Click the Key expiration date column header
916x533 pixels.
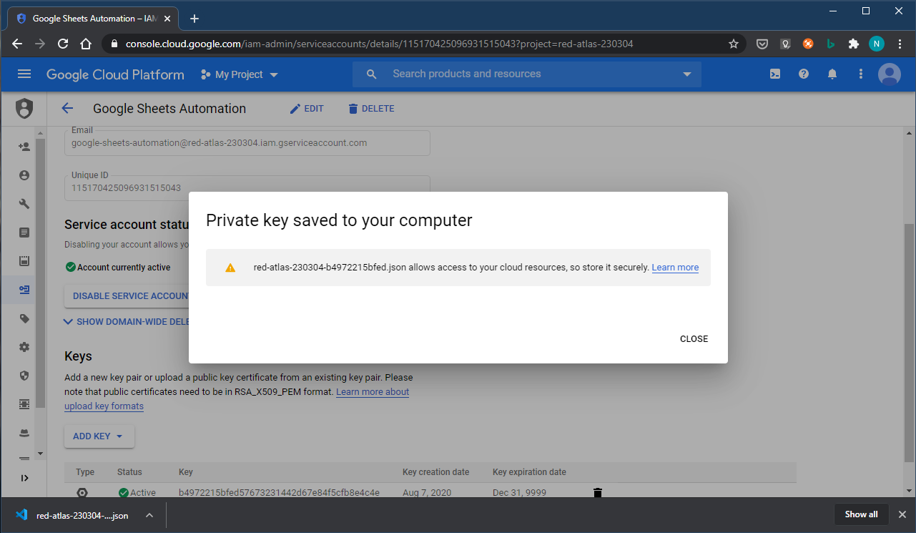529,472
